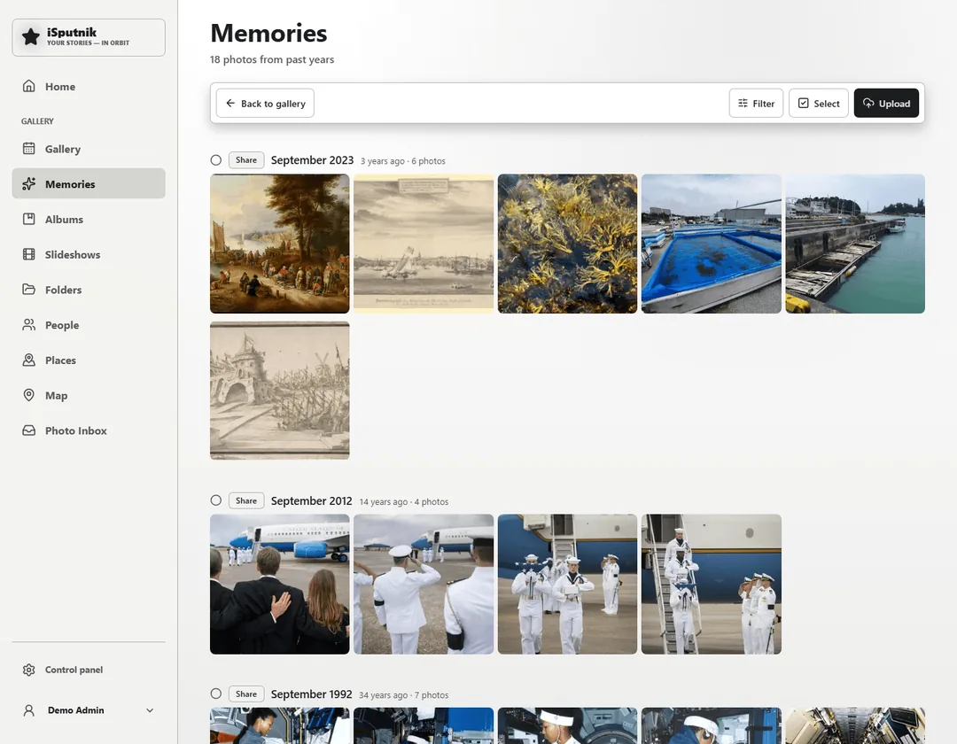Click the Select checkbox icon
Viewport: 957px width, 744px height.
[x=803, y=103]
